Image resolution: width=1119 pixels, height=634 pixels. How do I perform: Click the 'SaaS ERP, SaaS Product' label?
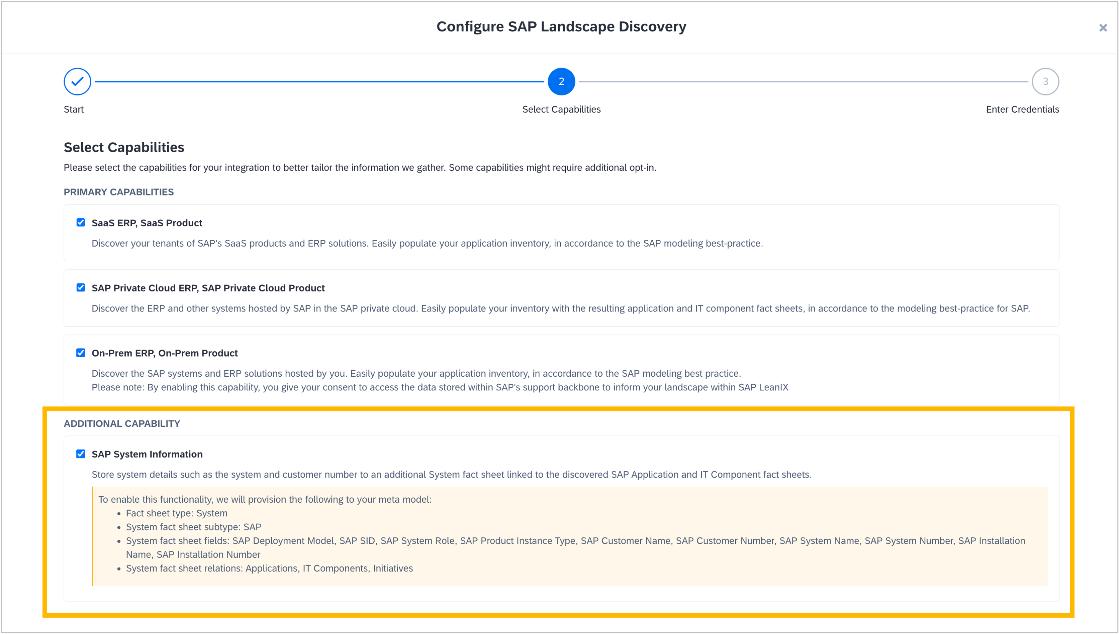pyautogui.click(x=147, y=223)
